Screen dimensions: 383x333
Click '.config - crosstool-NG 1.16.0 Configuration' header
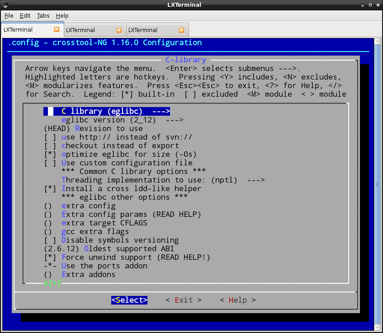105,43
